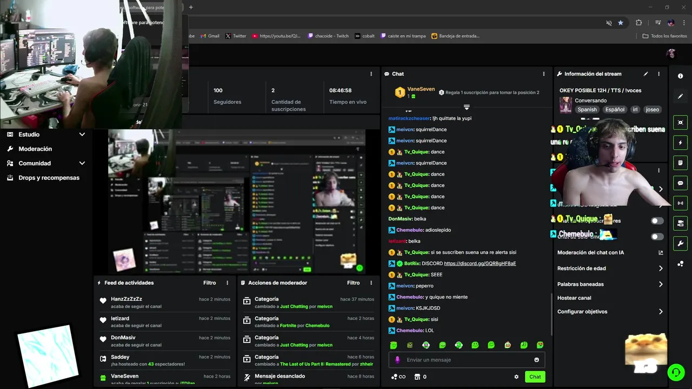Open the emoji picker in message box
This screenshot has height=389, width=692.
pos(537,360)
